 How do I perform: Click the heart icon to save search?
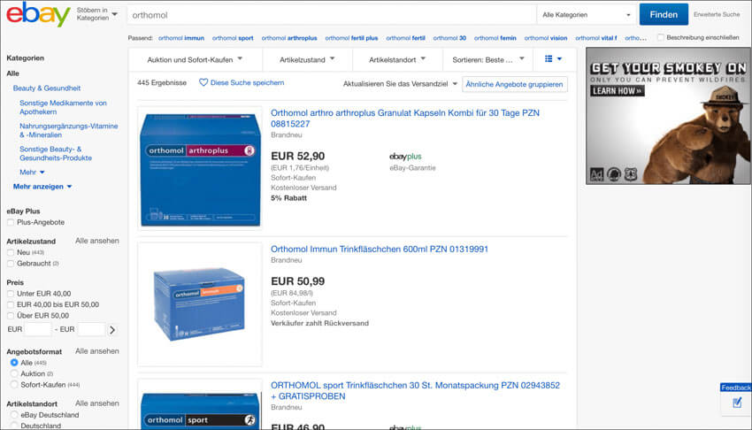[x=203, y=82]
